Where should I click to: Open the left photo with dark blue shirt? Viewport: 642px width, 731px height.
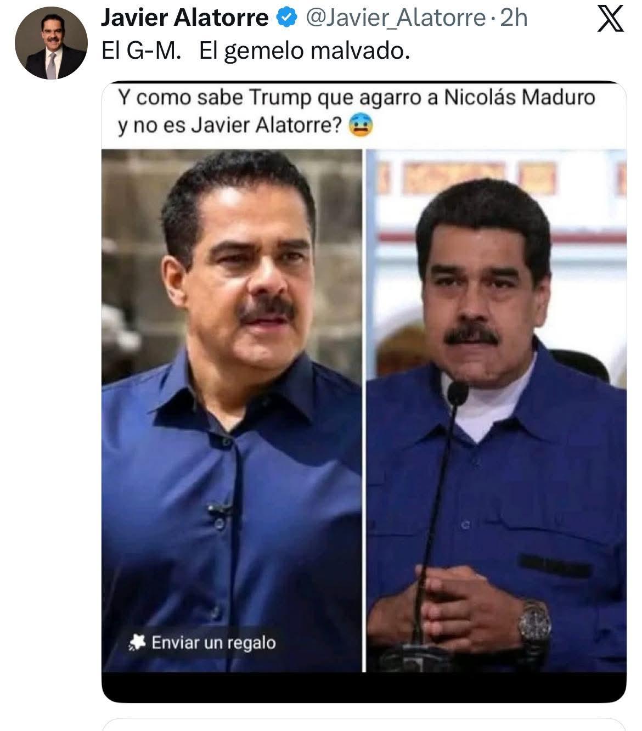232,411
